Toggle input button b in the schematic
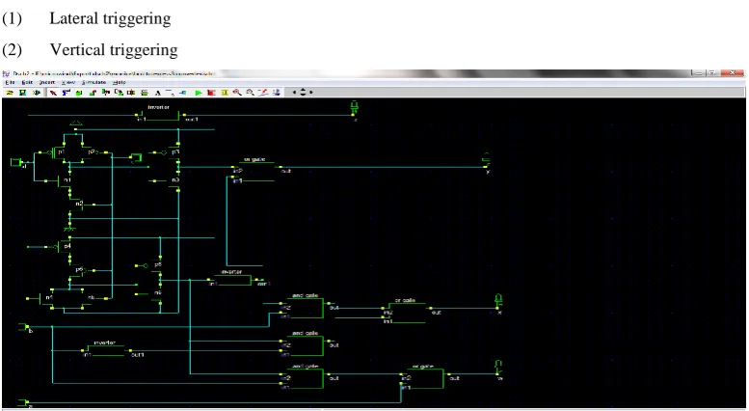The height and width of the screenshot is (411, 749). (23, 327)
